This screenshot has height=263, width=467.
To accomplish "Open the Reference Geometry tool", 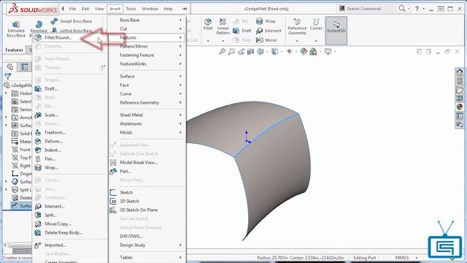I will [297, 27].
